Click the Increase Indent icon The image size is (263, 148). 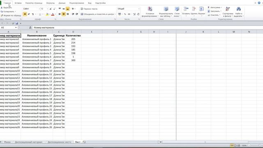[x=77, y=14]
